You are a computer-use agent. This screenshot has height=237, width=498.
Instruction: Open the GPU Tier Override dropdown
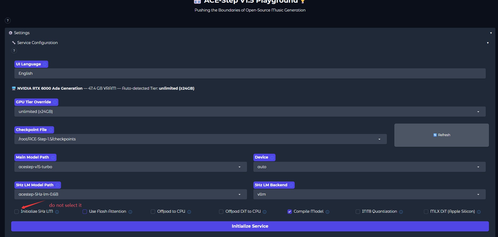point(250,112)
